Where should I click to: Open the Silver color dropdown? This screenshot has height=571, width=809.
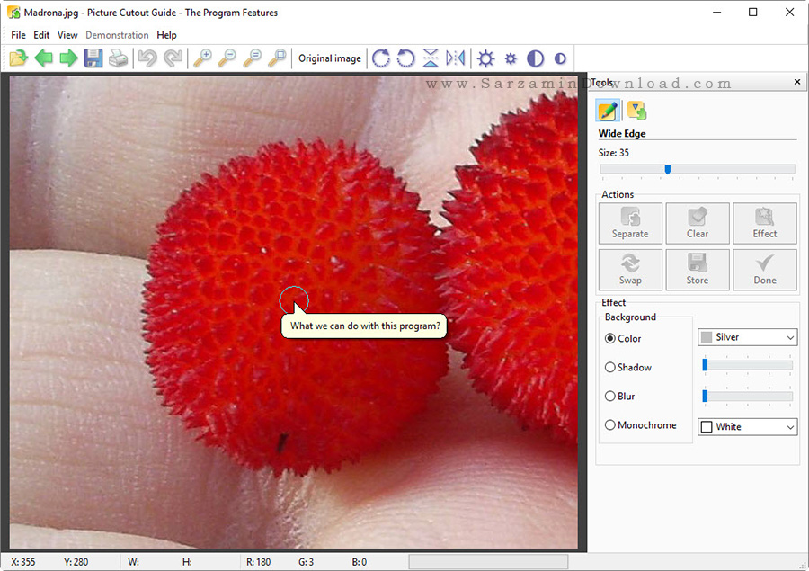[748, 337]
